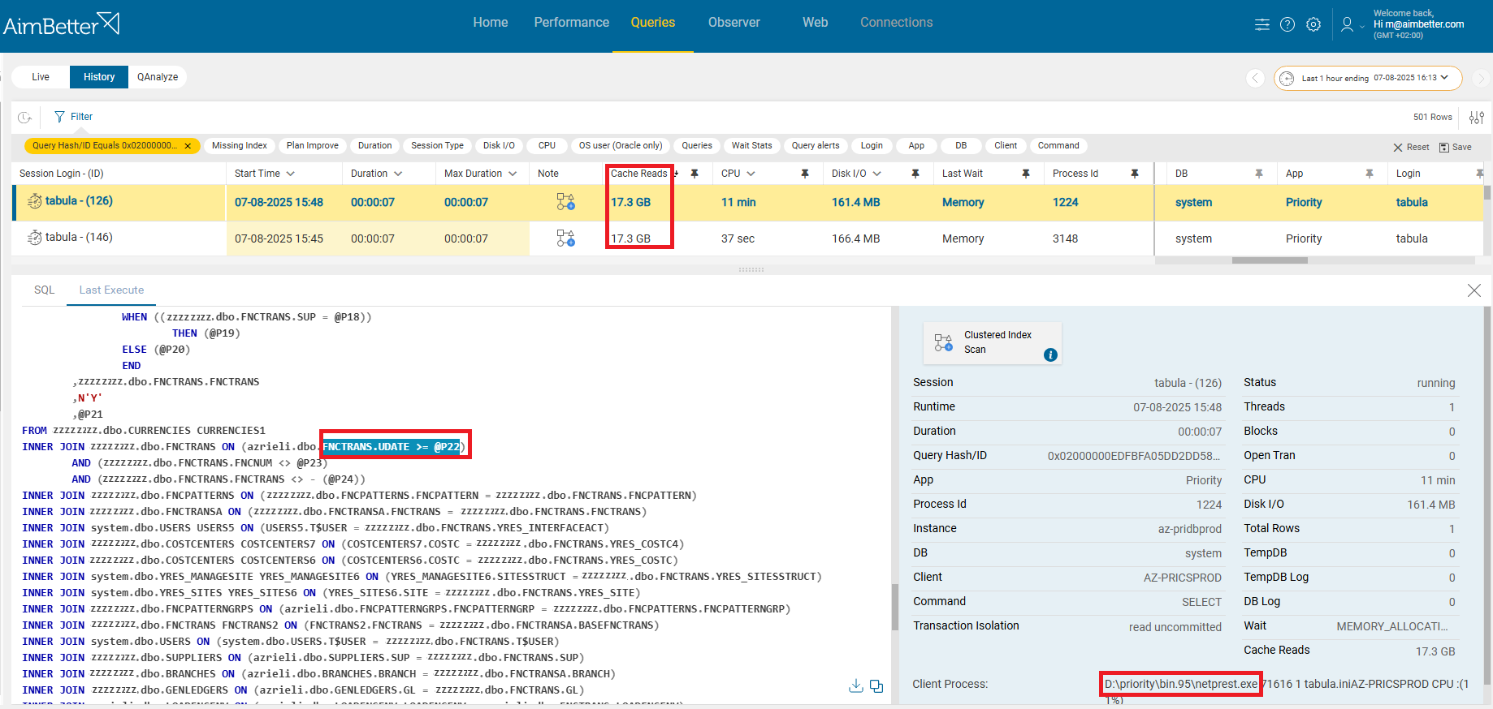The height and width of the screenshot is (709, 1493).
Task: Switch to the Last Execute tab
Action: (111, 290)
